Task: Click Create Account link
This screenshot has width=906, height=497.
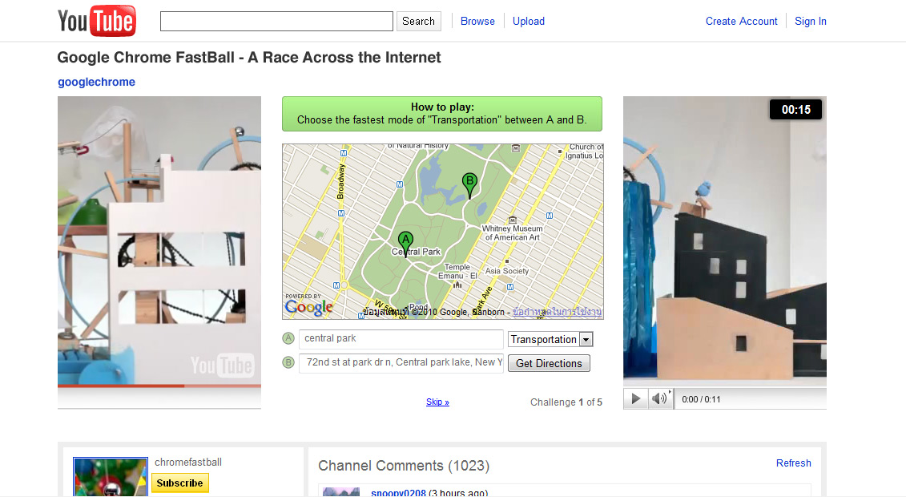Action: click(741, 22)
